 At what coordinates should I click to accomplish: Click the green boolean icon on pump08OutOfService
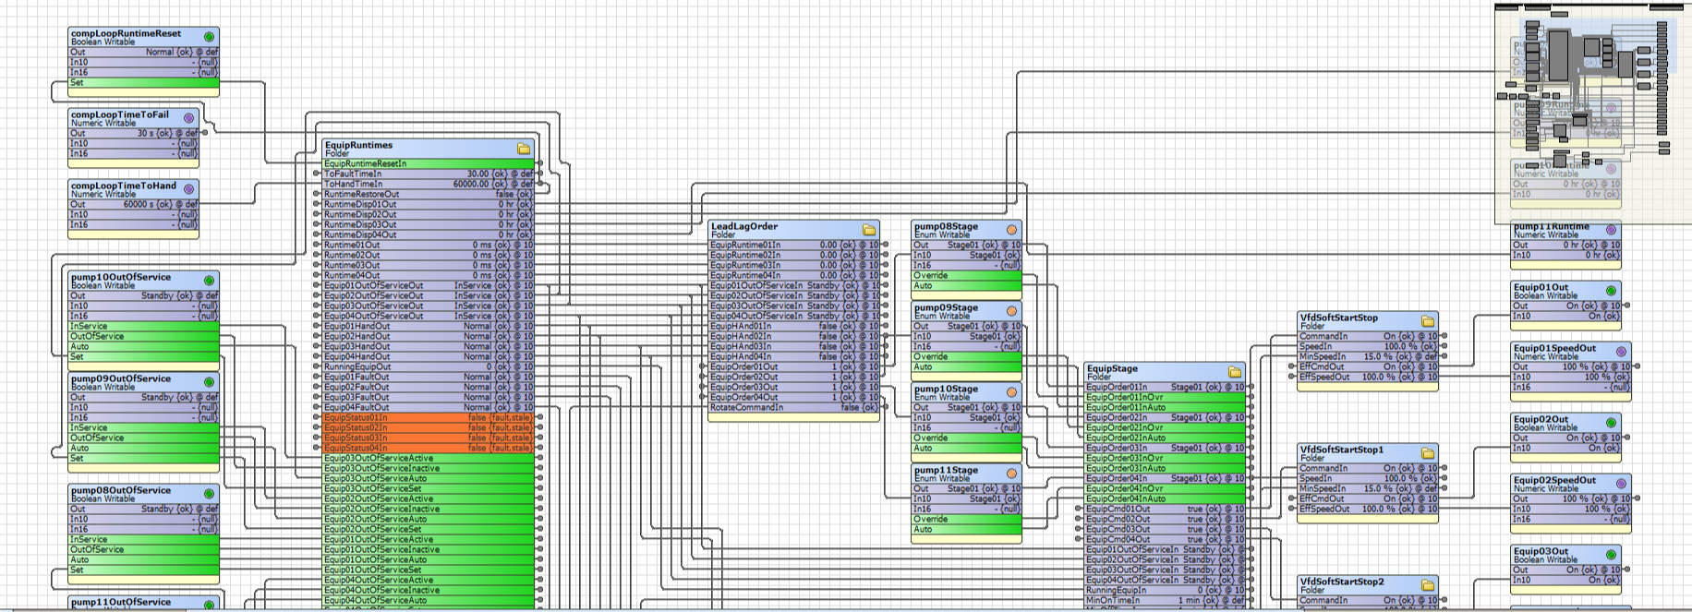[210, 494]
